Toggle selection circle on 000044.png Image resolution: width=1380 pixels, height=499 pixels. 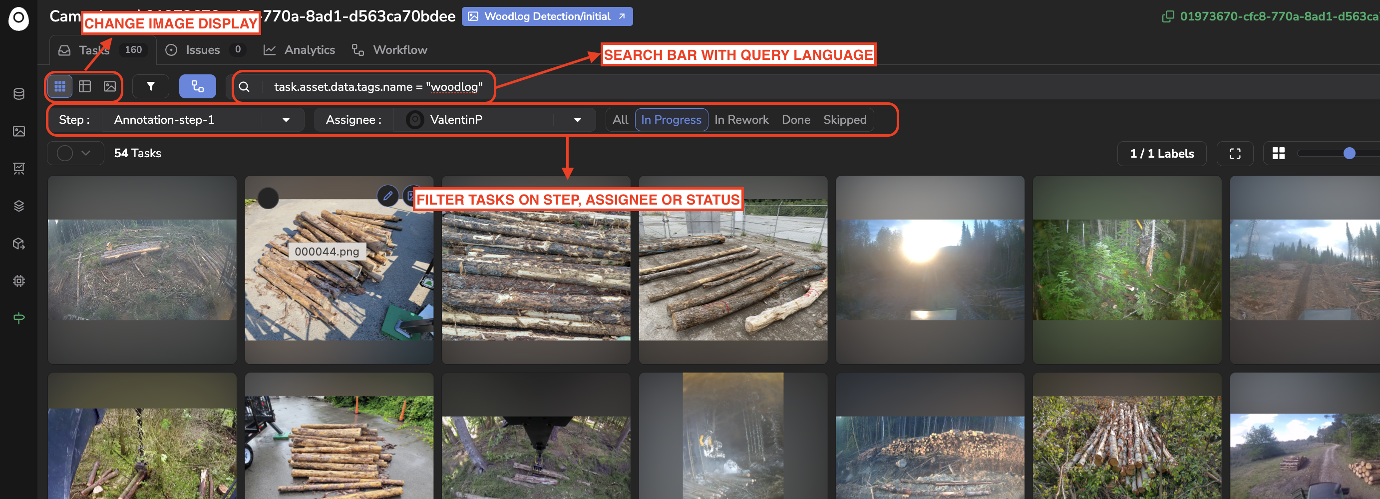coord(269,198)
